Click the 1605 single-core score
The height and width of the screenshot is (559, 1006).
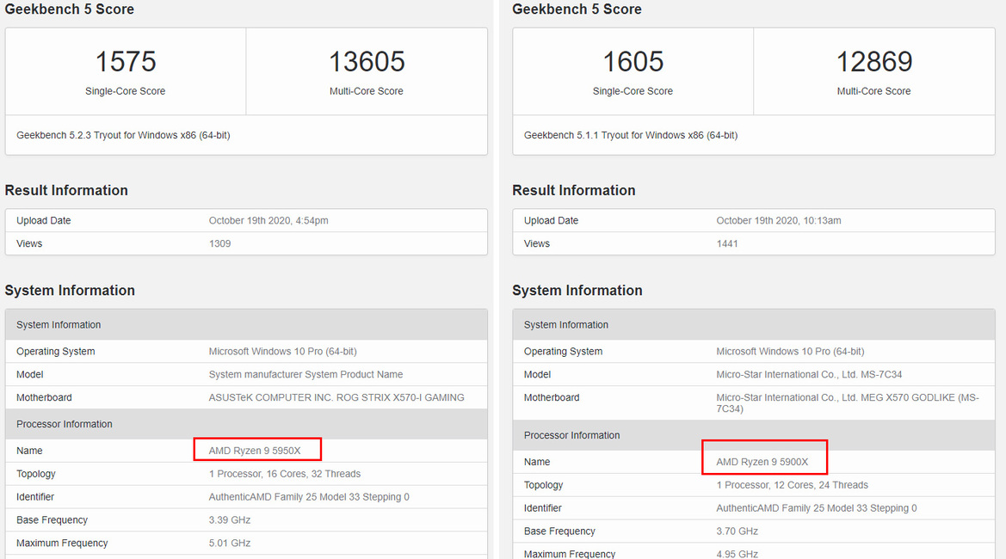(633, 62)
